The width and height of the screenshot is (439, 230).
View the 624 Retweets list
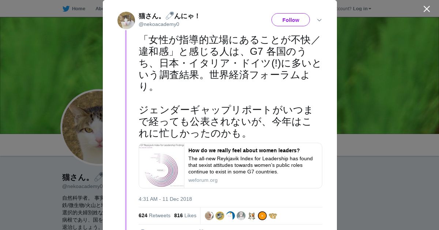click(154, 215)
